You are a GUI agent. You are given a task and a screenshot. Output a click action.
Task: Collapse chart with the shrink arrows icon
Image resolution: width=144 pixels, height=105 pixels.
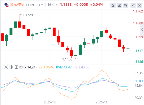[x=133, y=5]
